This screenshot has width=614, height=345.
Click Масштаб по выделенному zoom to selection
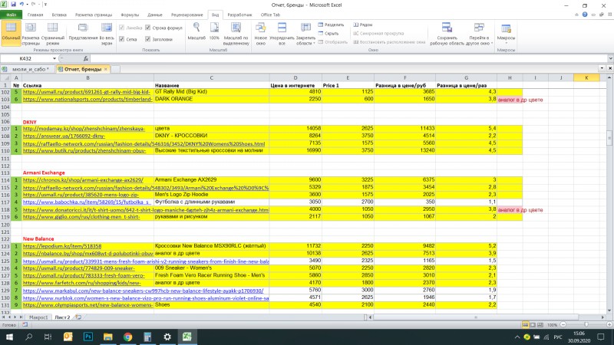[236, 33]
